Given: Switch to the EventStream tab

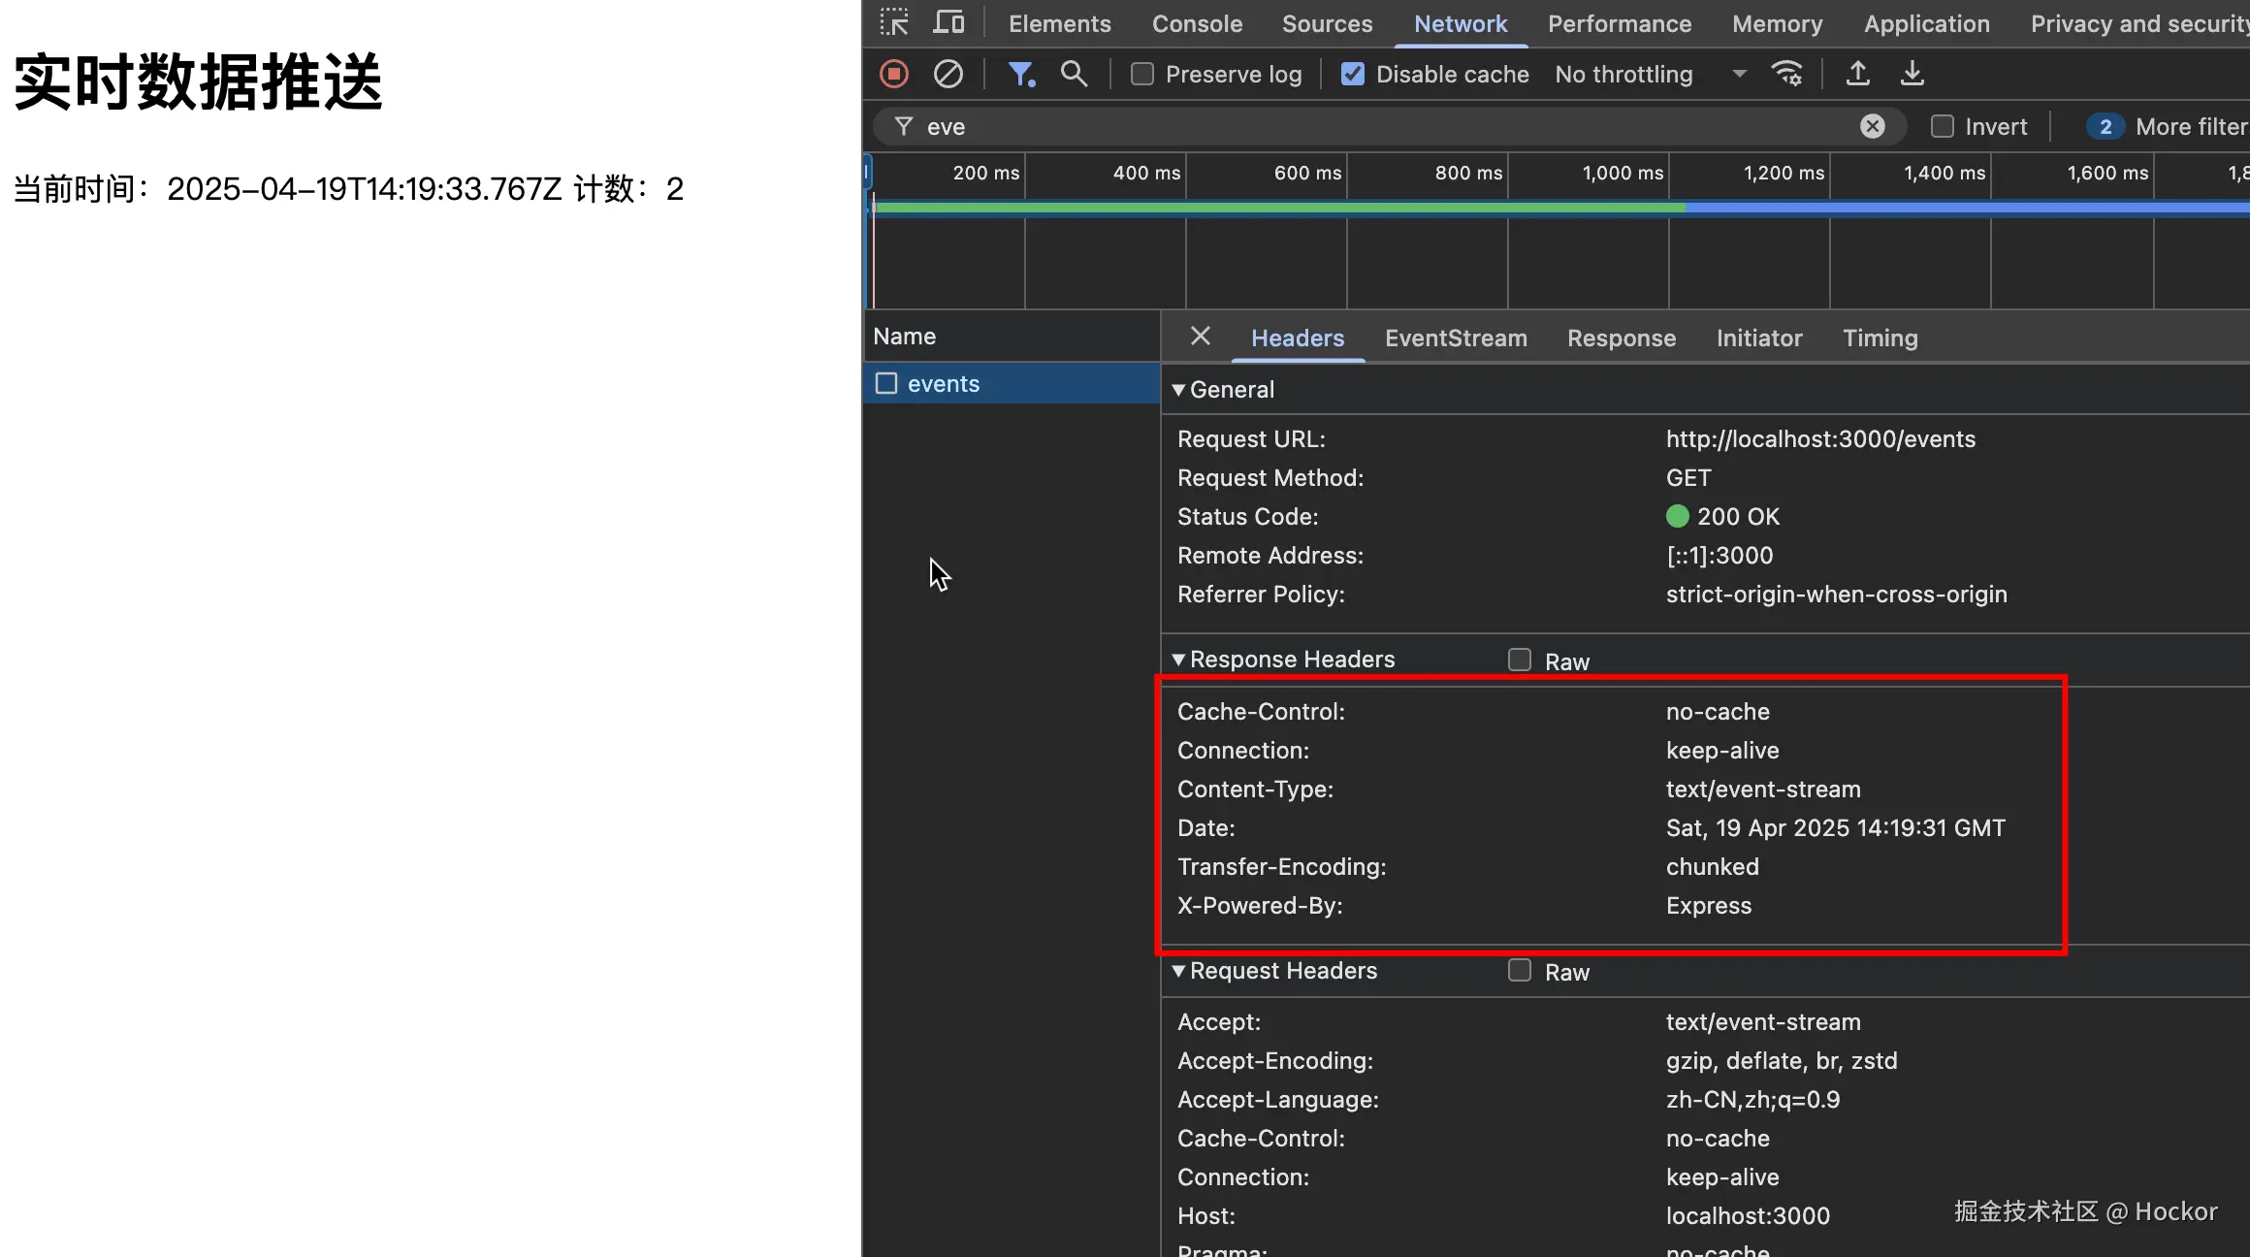Looking at the screenshot, I should point(1455,338).
